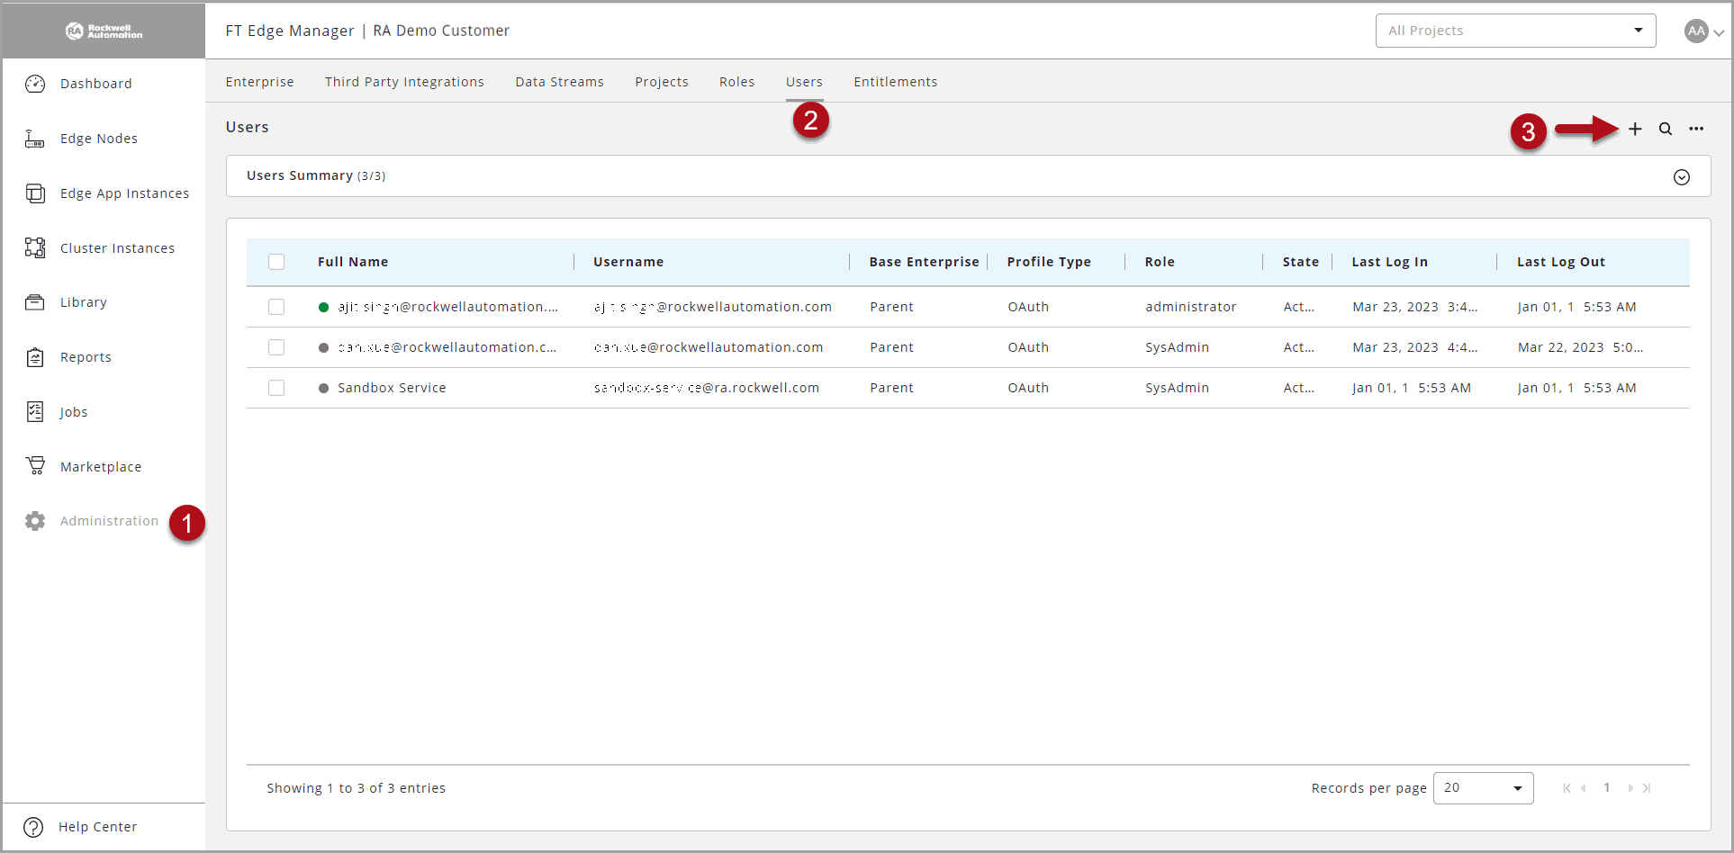Image resolution: width=1734 pixels, height=853 pixels.
Task: Click green status dot of first user
Action: pos(324,307)
